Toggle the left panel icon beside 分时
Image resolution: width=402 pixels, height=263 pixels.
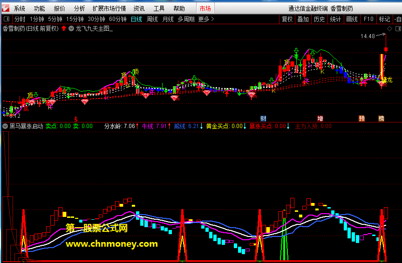(x=7, y=19)
